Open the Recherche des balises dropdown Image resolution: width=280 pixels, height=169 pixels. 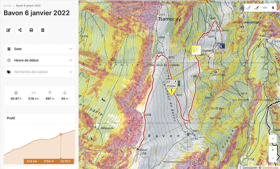pos(39,72)
